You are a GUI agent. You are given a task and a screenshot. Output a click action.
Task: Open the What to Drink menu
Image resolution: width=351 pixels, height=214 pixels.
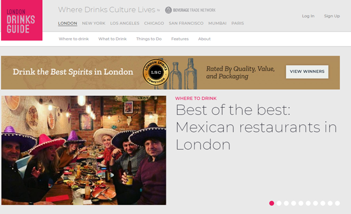pos(112,39)
